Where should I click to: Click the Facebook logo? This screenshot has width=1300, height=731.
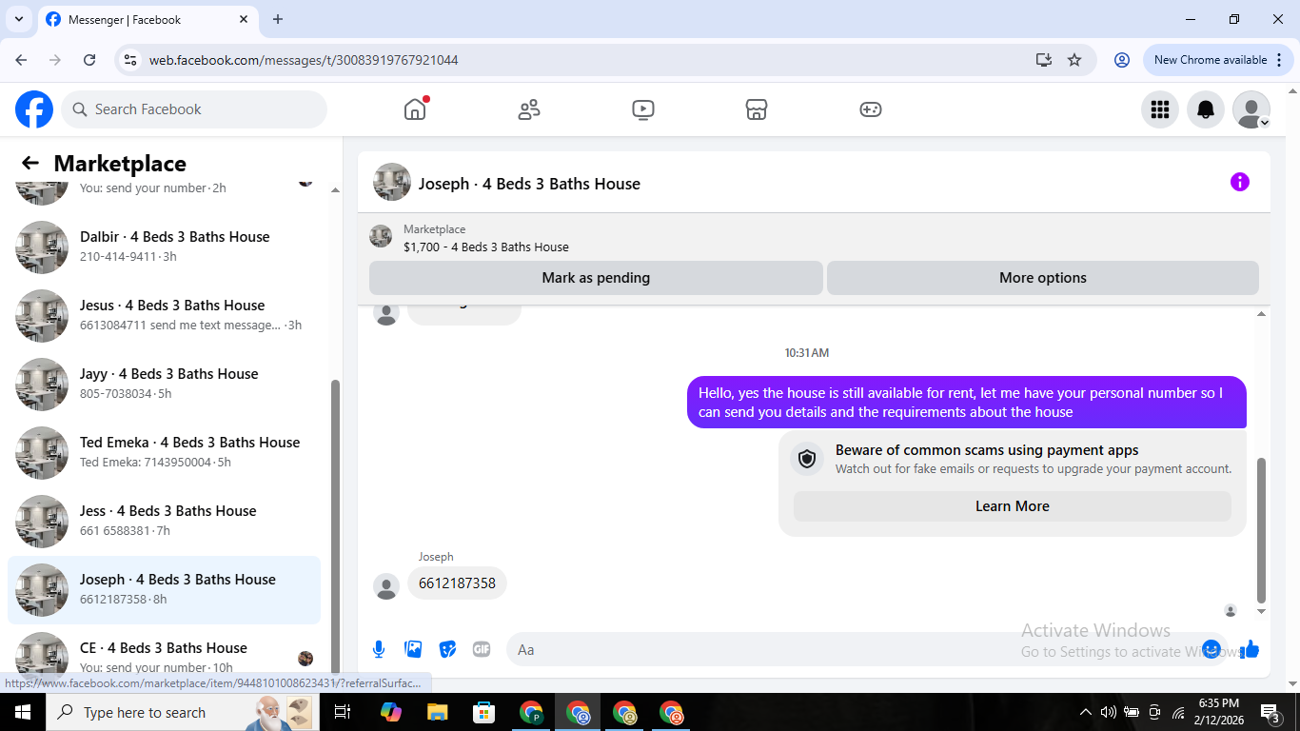pyautogui.click(x=34, y=109)
